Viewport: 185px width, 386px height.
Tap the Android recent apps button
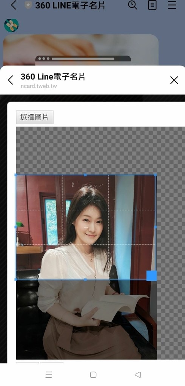(49, 375)
